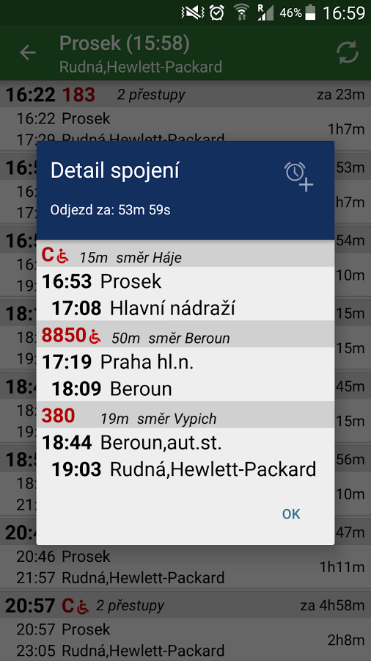Tap wheelchair icon next to line C
Viewport: 371px width, 661px height.
pos(62,255)
